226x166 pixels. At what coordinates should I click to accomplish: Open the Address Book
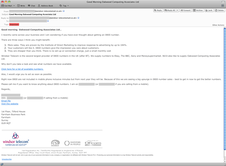(x=46, y=6)
